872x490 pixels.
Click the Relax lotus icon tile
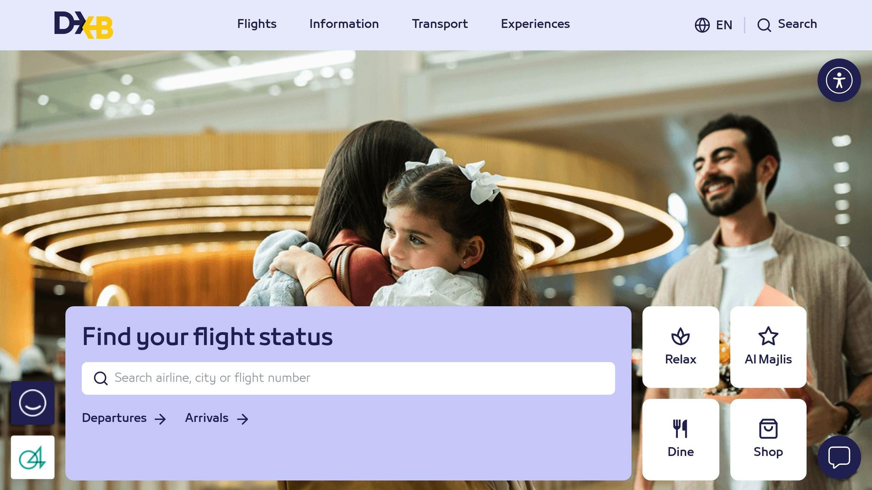[680, 347]
